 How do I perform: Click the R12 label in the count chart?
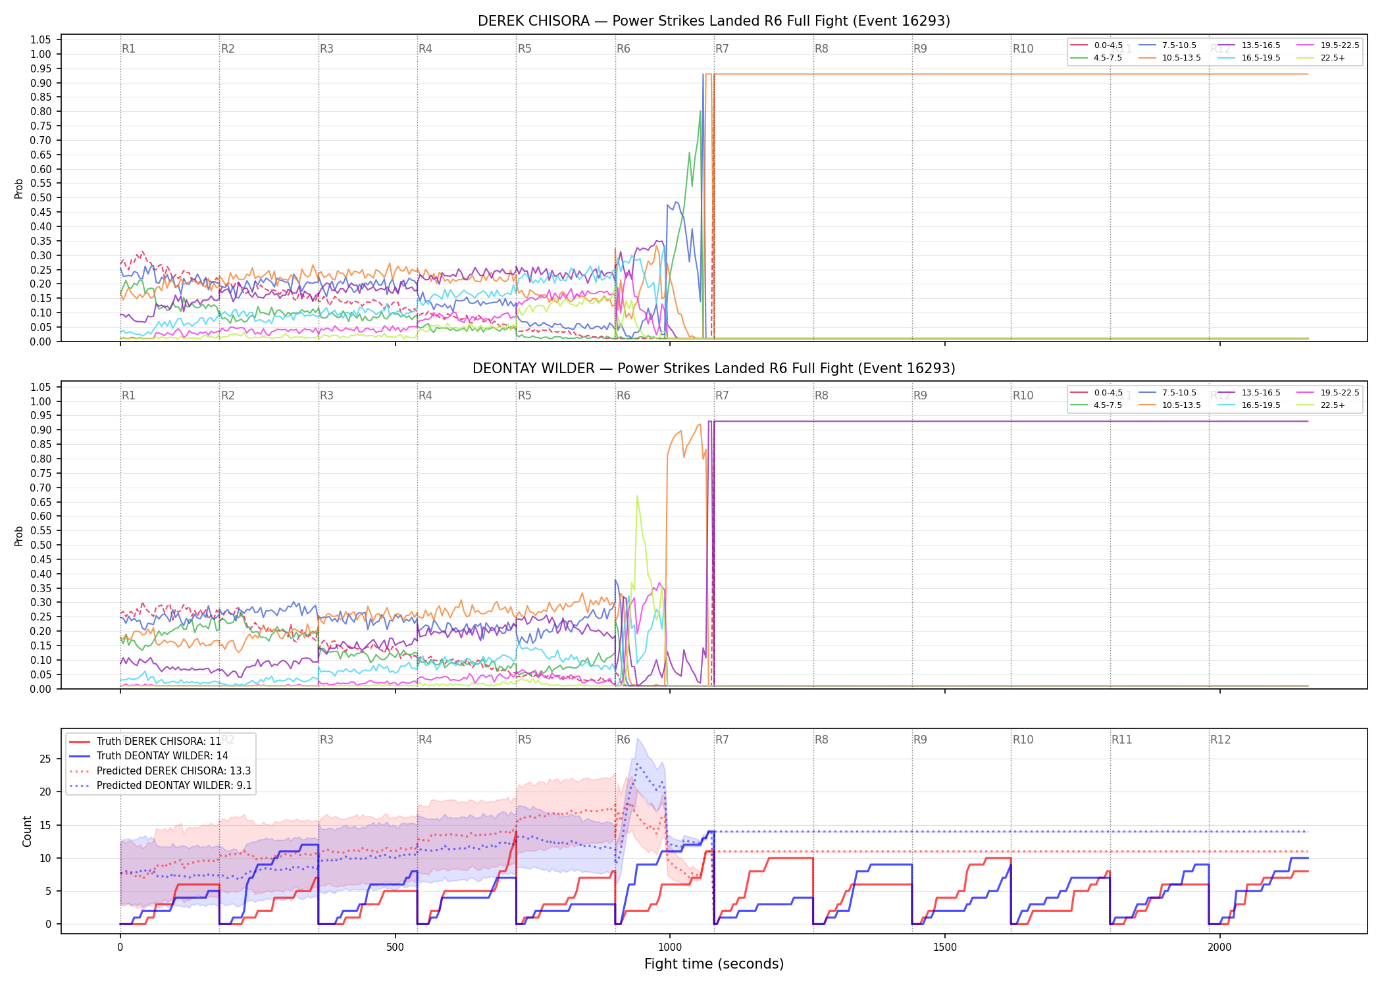click(x=1220, y=740)
